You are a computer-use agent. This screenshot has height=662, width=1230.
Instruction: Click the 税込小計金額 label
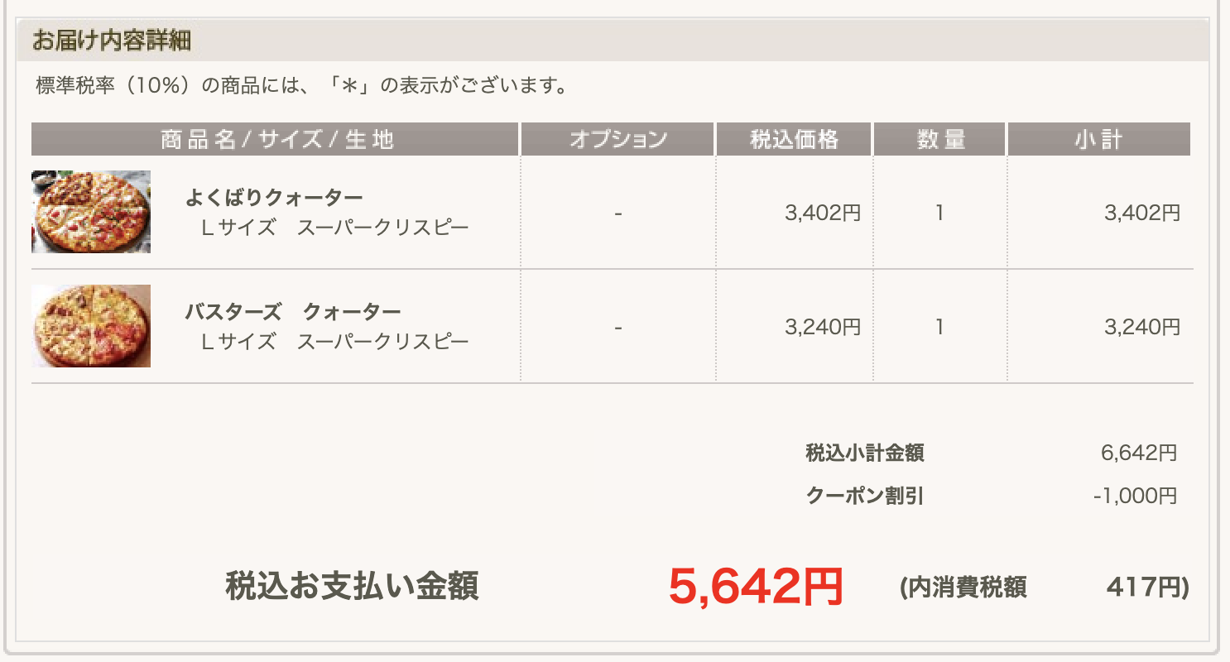point(864,453)
